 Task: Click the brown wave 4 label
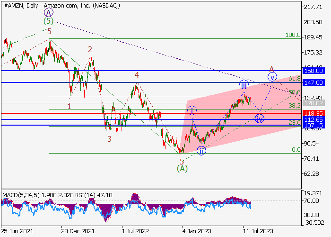point(137,75)
